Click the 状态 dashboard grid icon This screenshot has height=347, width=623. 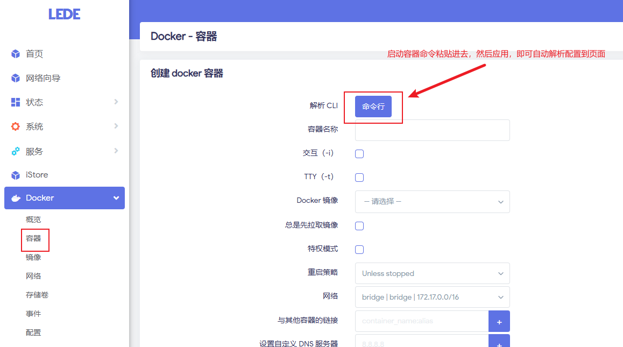[16, 102]
